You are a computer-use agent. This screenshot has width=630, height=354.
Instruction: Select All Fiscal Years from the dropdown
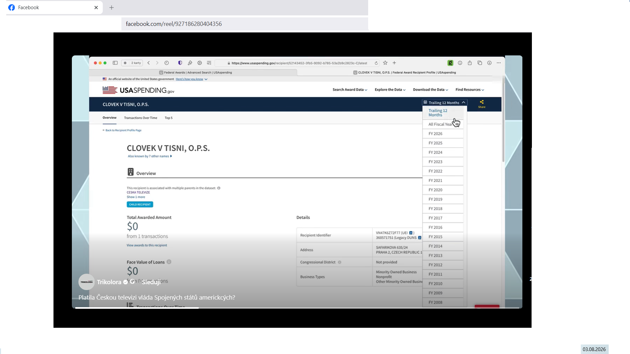443,125
